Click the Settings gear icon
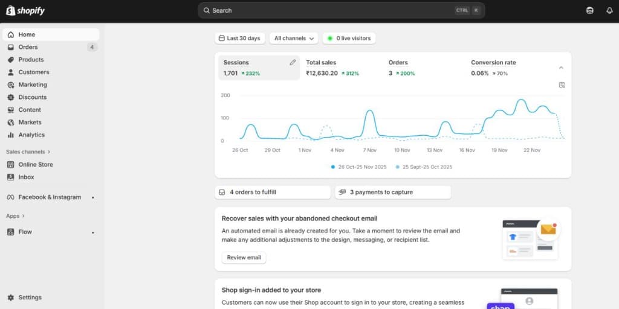Screen dimensions: 619x309 click(x=11, y=298)
